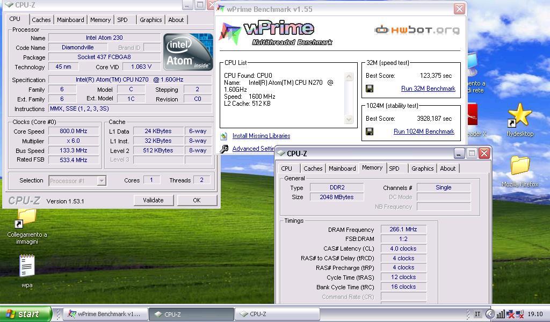Image resolution: width=550 pixels, height=322 pixels.
Task: Click the Channels # Single field
Action: (443, 187)
